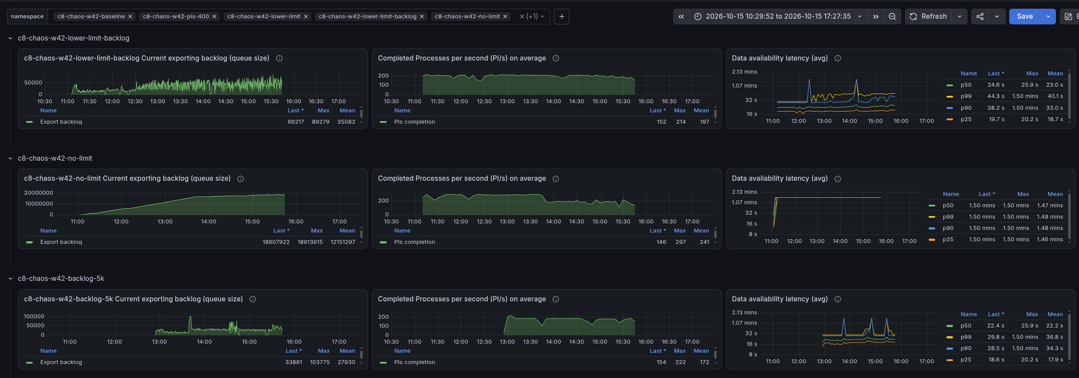Remove the c8-chaos-w42-baseline namespace chip
Screen dimensions: 1079x378
130,17
